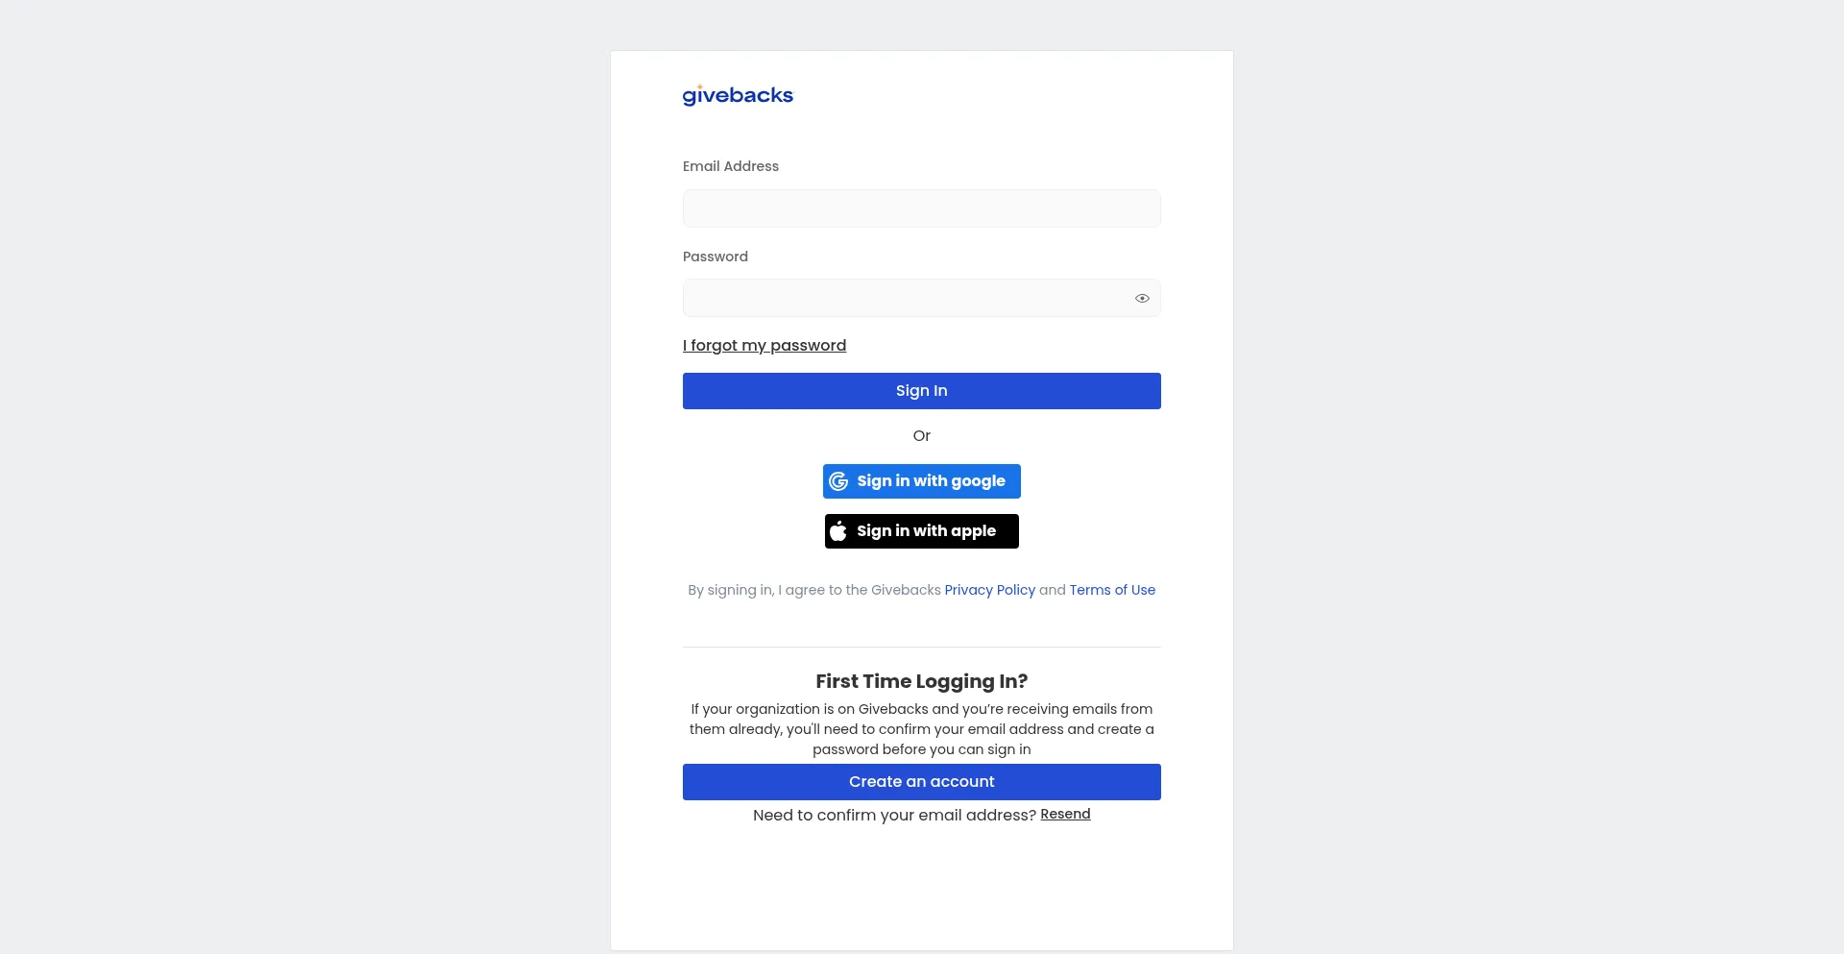Click the "First Time Logging In?" heading
This screenshot has height=954, width=1844.
click(921, 681)
